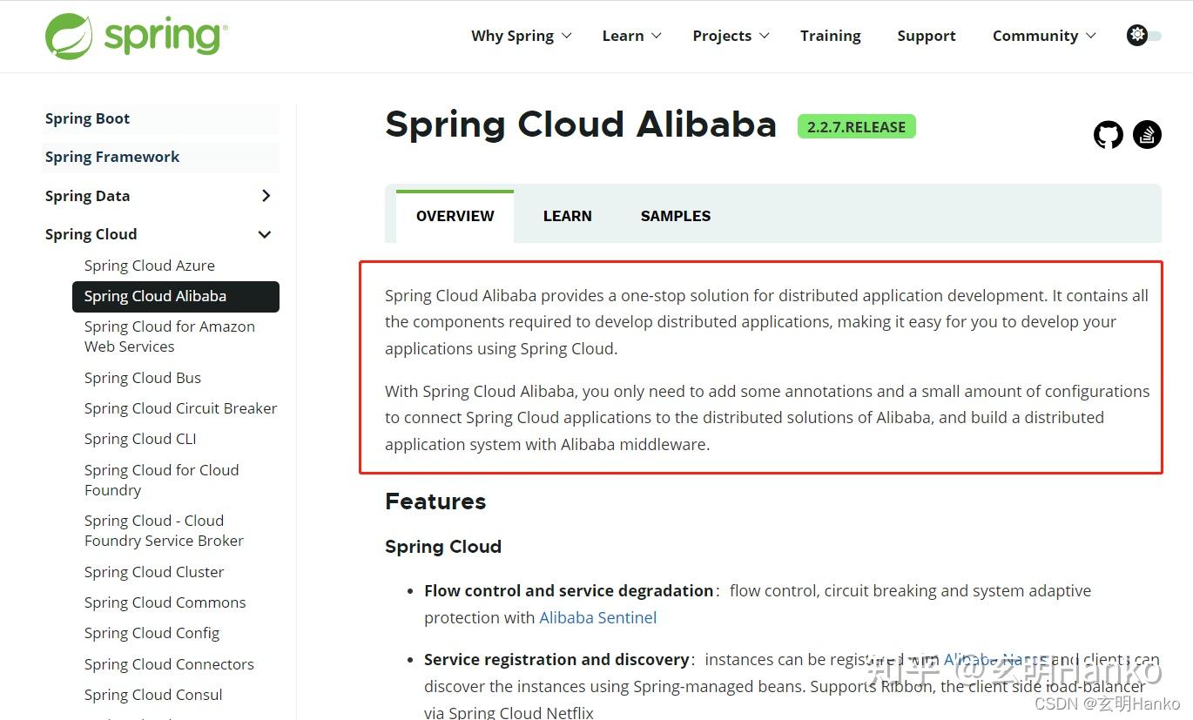Follow the Alibaba Sentinel link

pos(598,617)
